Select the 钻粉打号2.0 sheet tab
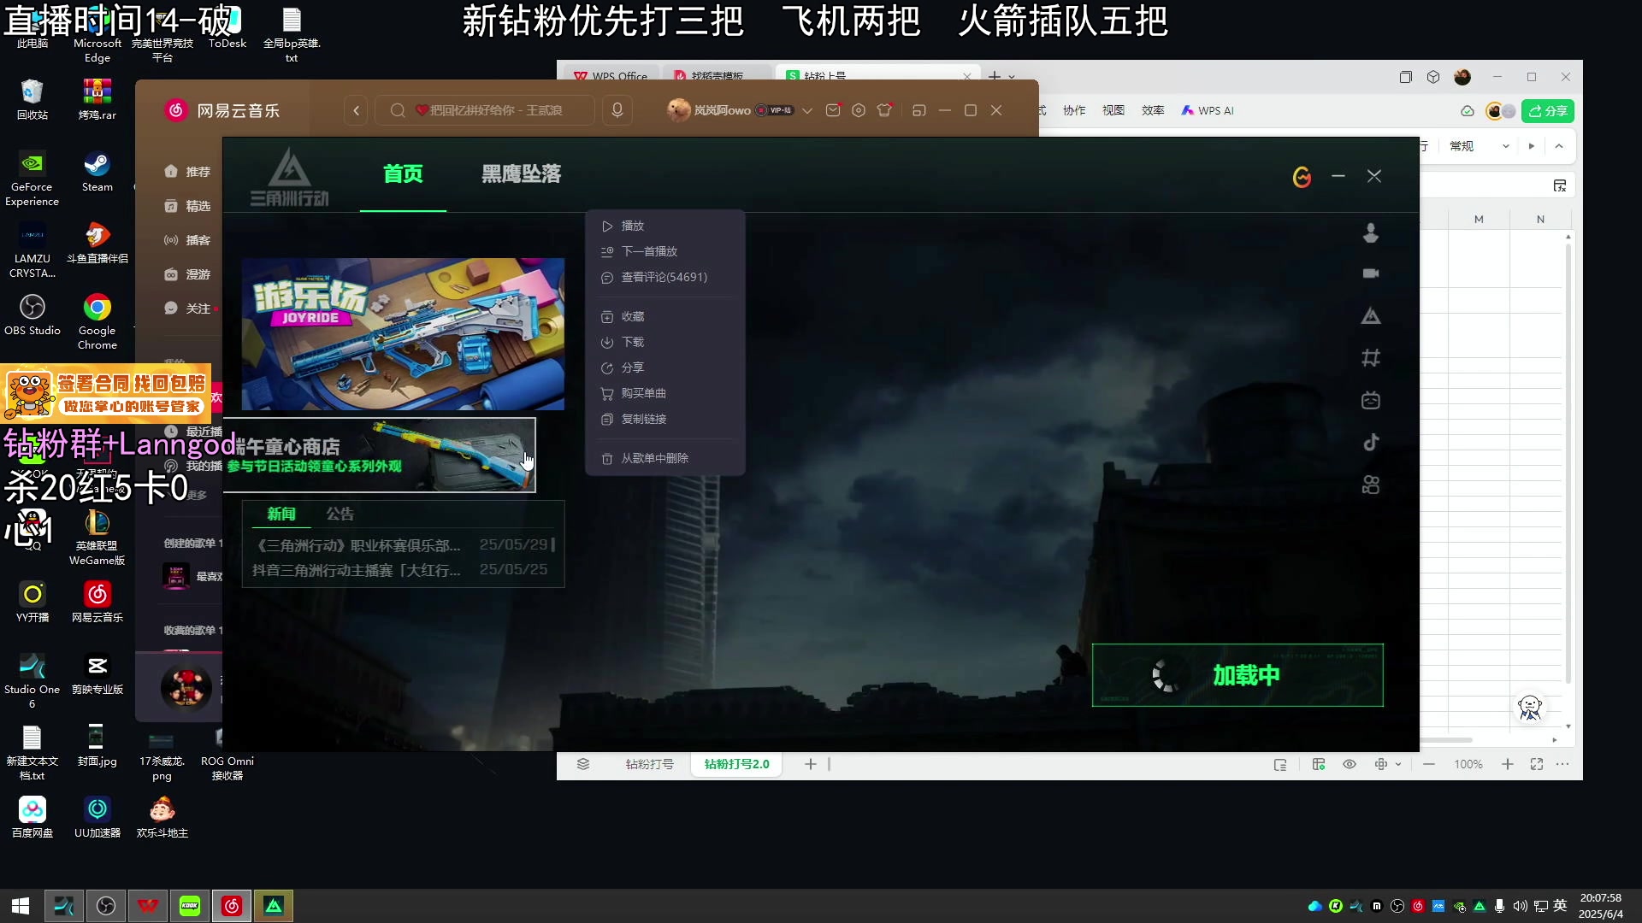The width and height of the screenshot is (1642, 923). [x=736, y=764]
